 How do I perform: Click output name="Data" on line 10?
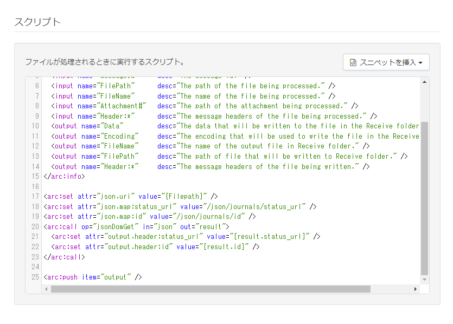coord(87,126)
